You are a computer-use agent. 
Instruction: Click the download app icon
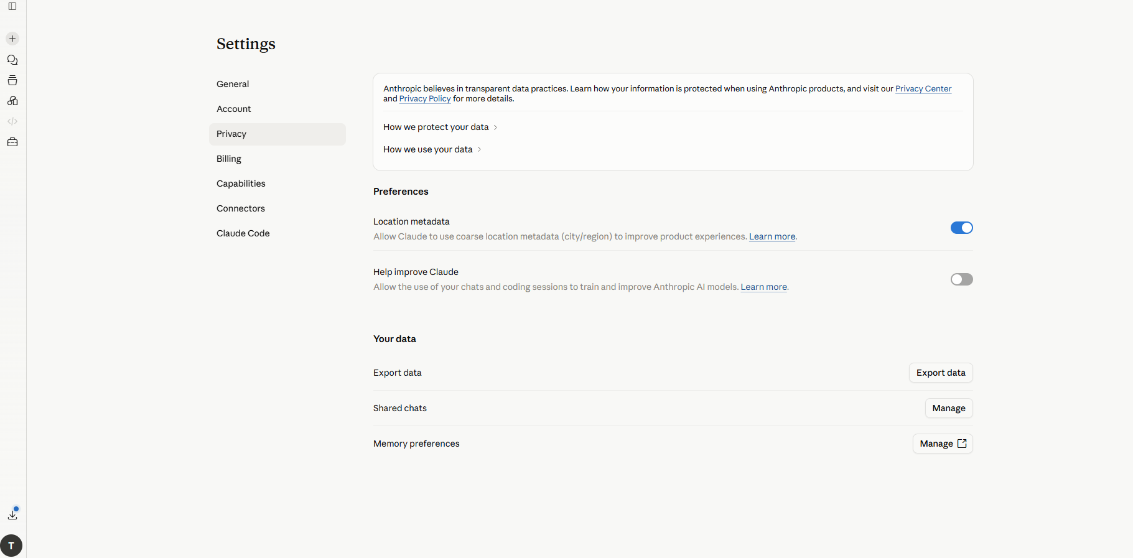point(12,514)
